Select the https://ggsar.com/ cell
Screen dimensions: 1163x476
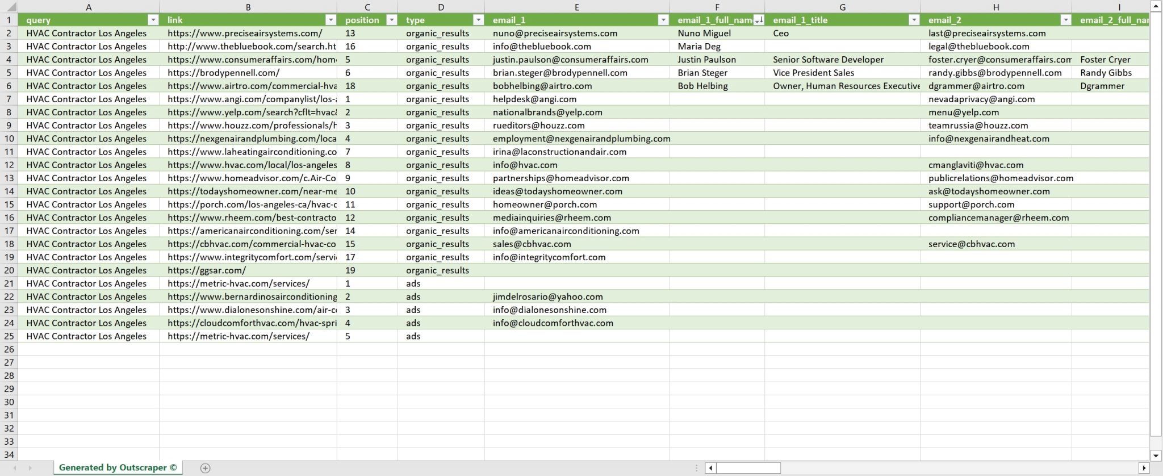pyautogui.click(x=248, y=270)
